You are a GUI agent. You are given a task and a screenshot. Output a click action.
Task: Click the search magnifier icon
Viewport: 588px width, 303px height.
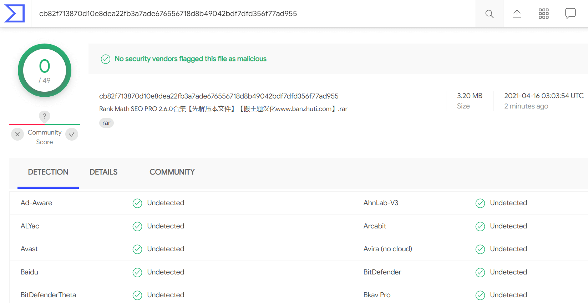pos(490,14)
